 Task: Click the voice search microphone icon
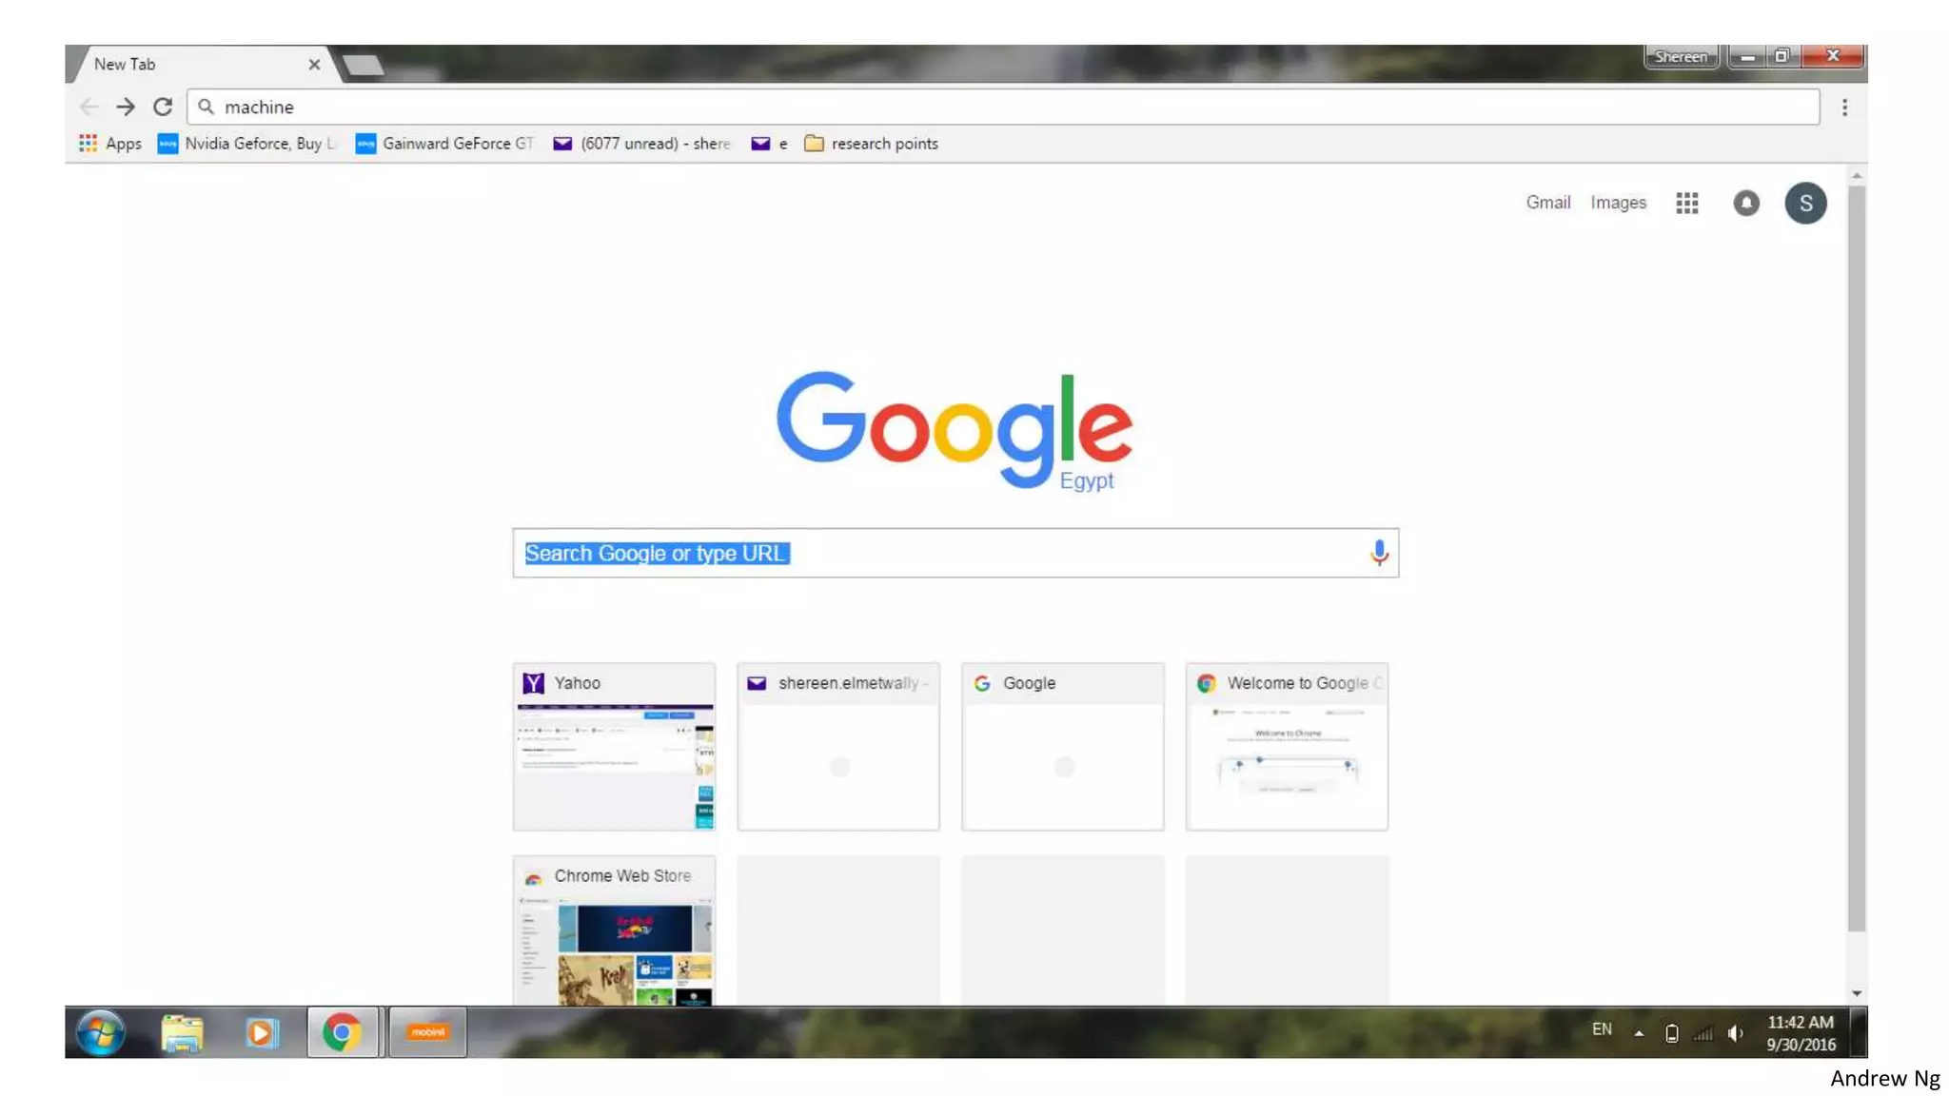(1378, 553)
